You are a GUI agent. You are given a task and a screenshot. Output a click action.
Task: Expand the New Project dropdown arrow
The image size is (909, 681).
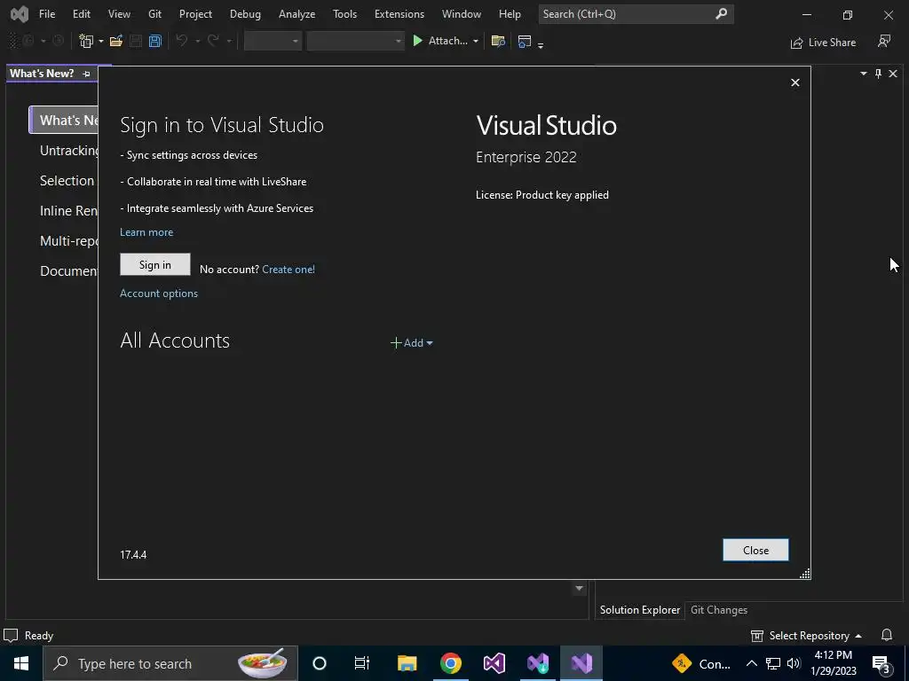(101, 41)
